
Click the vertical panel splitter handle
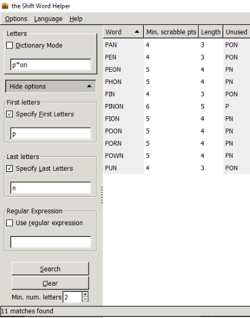click(102, 195)
